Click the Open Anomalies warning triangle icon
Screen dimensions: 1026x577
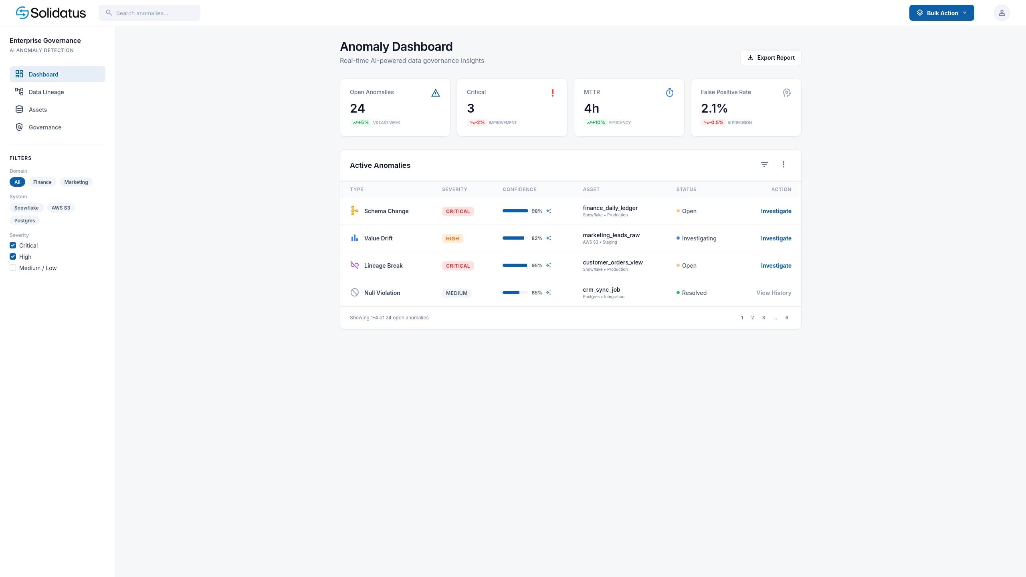click(x=436, y=93)
